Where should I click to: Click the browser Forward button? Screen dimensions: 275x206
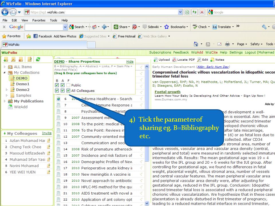tap(13, 12)
